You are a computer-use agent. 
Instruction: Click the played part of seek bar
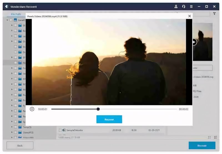[x=74, y=109]
